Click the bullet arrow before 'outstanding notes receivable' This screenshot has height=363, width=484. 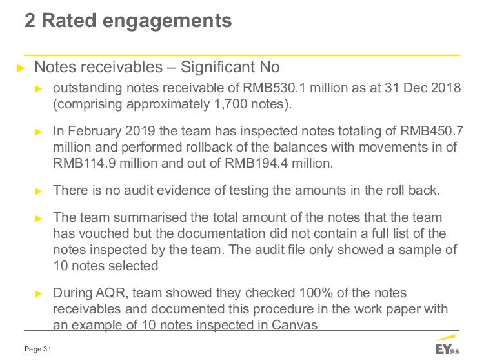39,90
